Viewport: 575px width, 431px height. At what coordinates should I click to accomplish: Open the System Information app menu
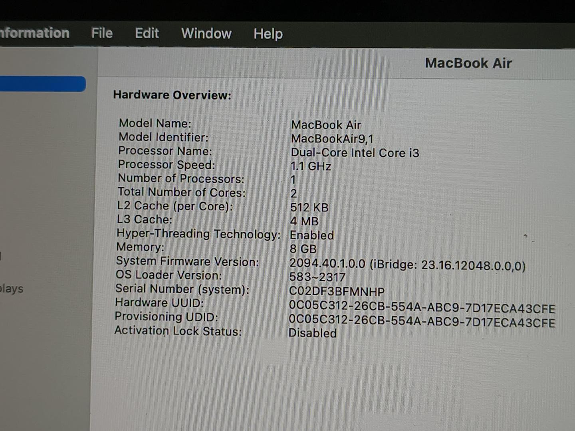[x=34, y=33]
